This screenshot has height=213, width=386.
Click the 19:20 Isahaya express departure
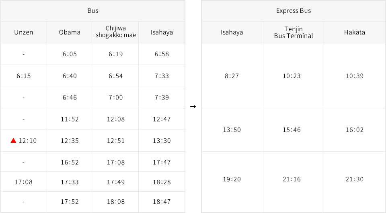232,179
